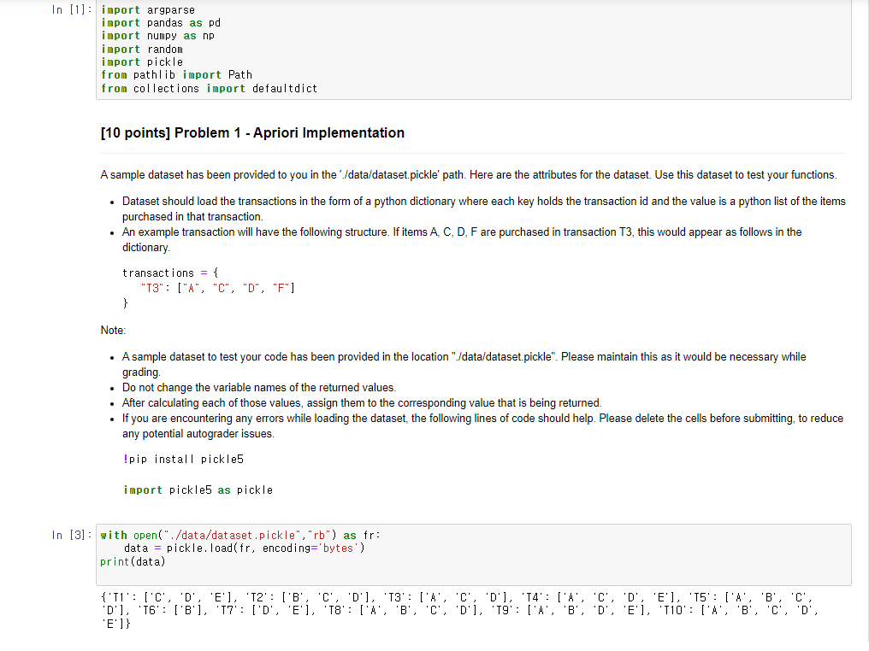Click the In [1] cell prompt label
Viewport: 869px width, 651px height.
71,10
